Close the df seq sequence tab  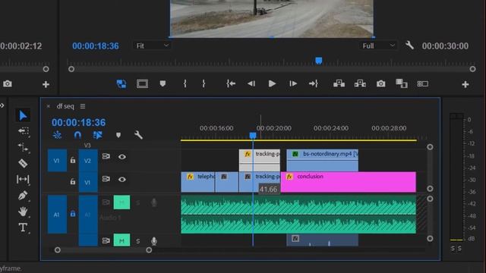[48, 106]
